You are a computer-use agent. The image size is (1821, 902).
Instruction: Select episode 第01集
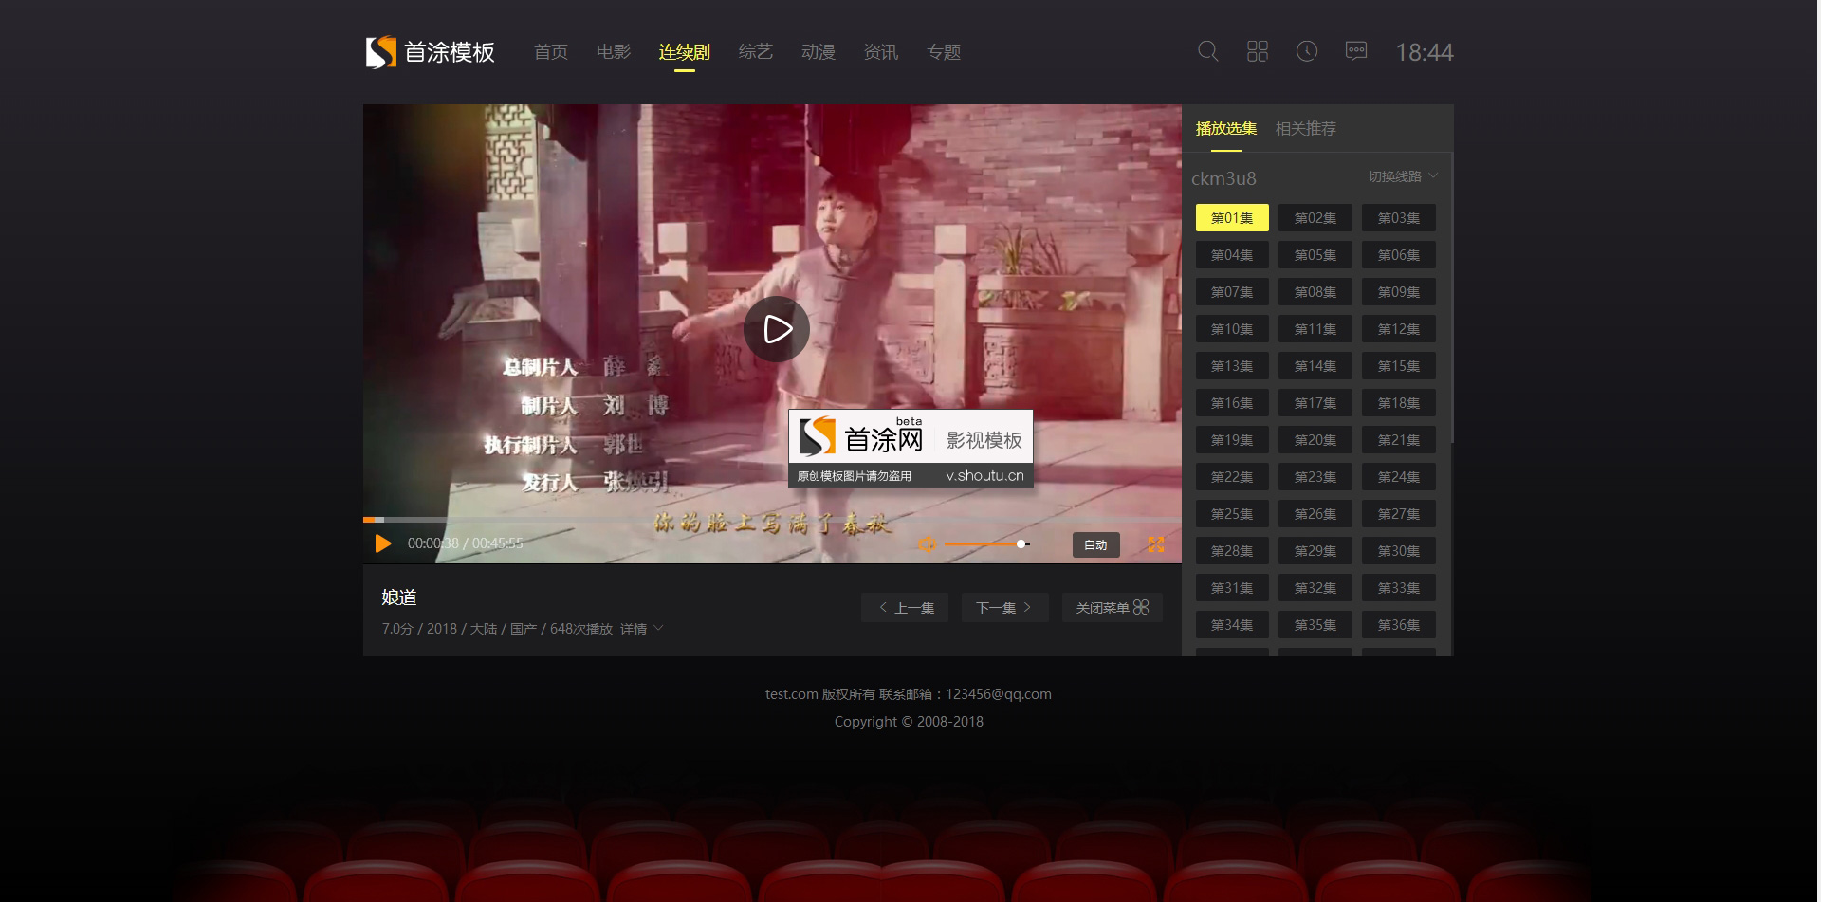coord(1232,218)
